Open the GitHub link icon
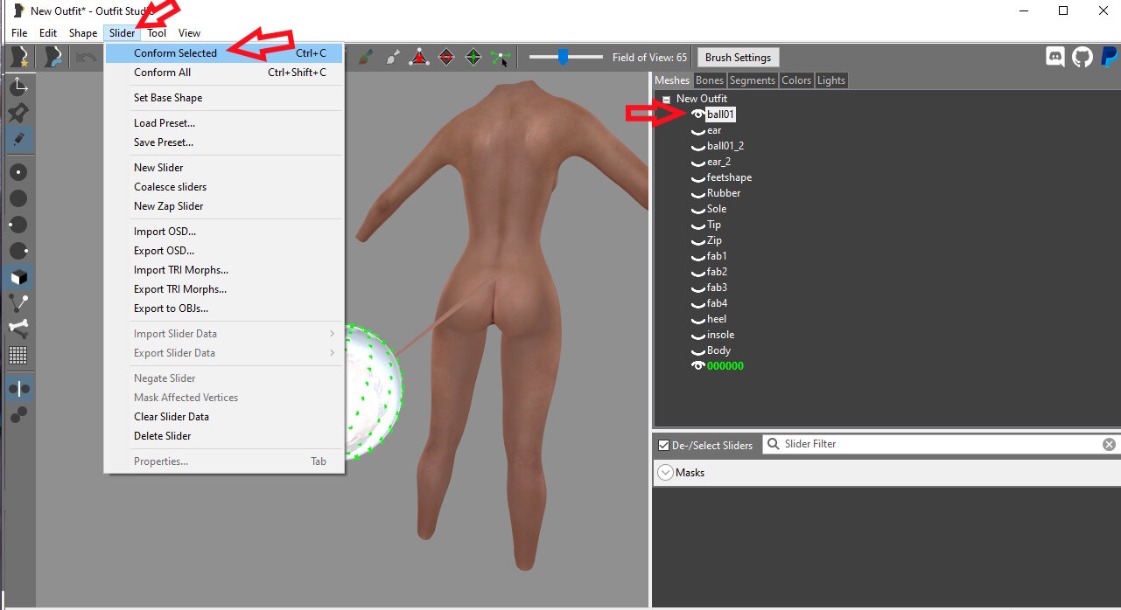This screenshot has height=610, width=1121. point(1083,58)
